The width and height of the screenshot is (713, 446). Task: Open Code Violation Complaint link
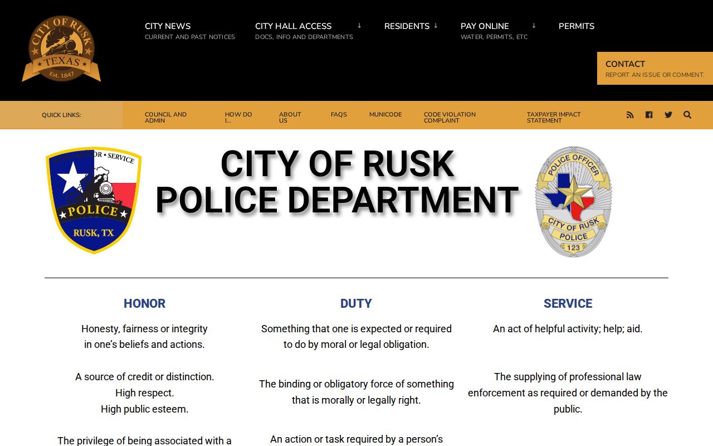click(x=450, y=117)
